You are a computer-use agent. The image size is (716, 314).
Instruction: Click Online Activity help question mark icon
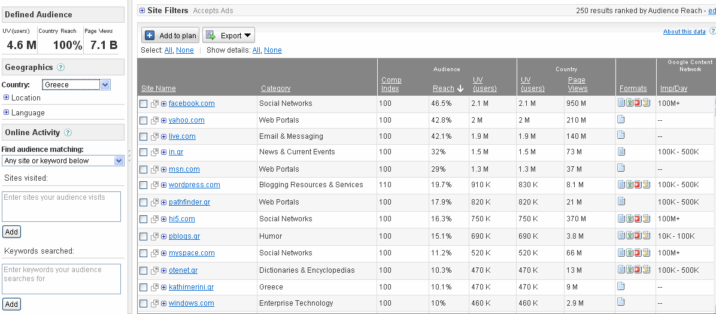click(68, 133)
